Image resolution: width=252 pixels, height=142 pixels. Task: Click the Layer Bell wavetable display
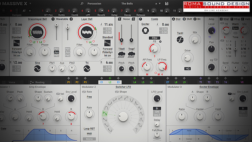[87, 32]
